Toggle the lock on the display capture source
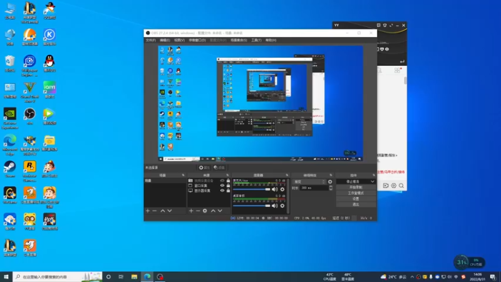Viewport: 501px width, 282px height. pos(228,191)
